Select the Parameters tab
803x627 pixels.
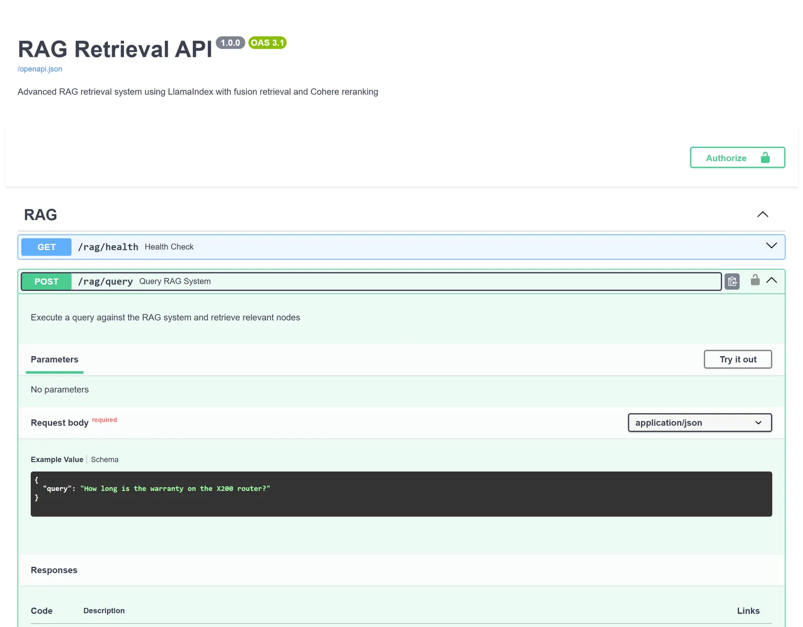point(54,360)
